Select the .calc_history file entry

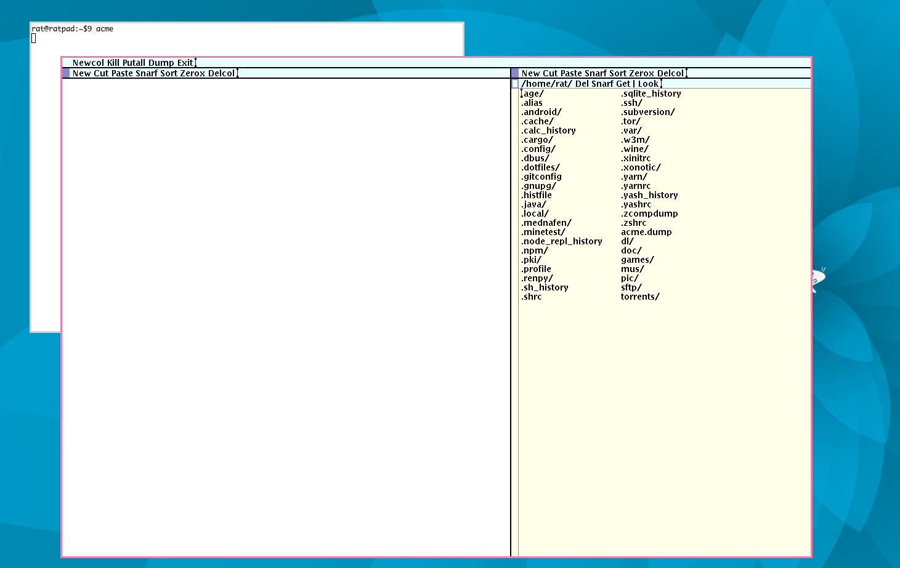point(549,130)
